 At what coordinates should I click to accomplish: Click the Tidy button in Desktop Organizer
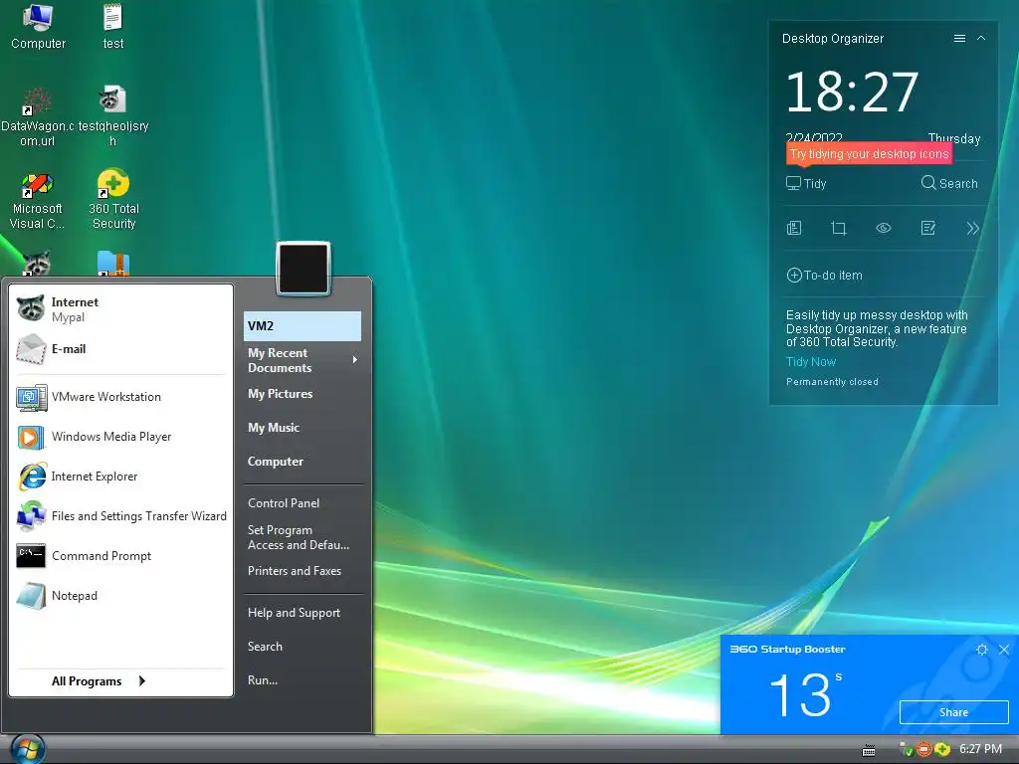806,184
